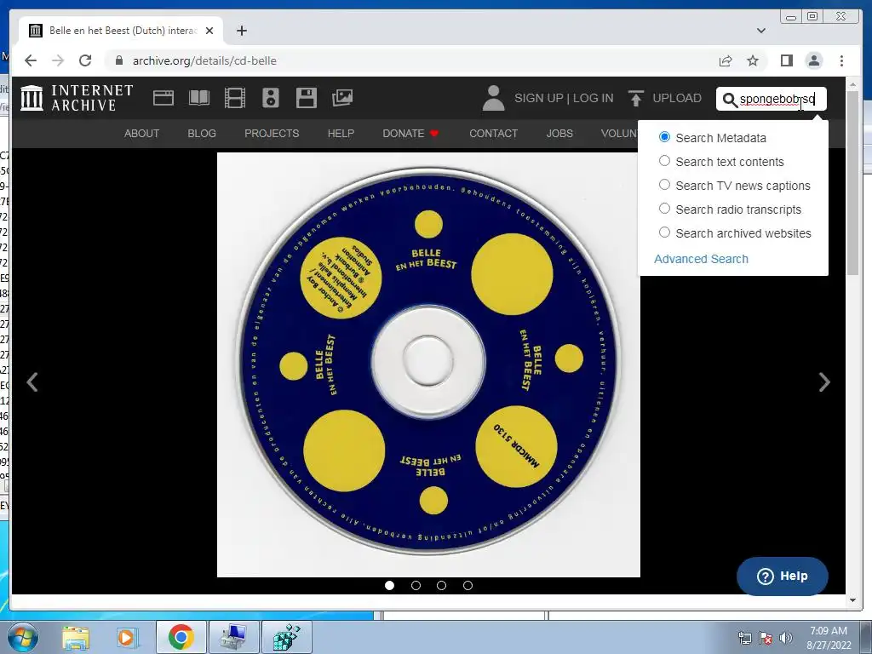
Task: Open the Chrome side panel icon
Action: coord(786,60)
